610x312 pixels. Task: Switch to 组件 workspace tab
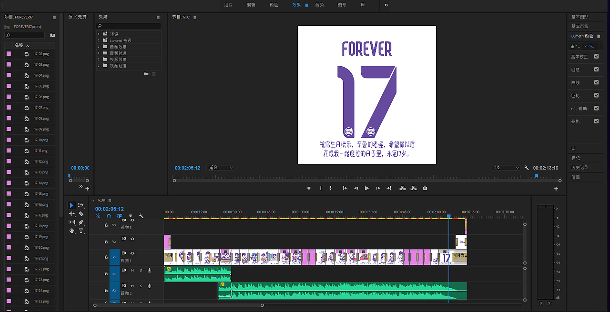pos(228,5)
